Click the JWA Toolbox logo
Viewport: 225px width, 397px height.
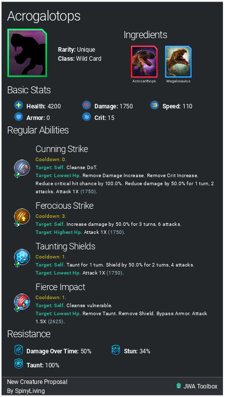click(x=179, y=386)
